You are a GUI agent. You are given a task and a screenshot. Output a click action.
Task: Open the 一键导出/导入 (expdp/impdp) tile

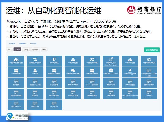point(111,61)
